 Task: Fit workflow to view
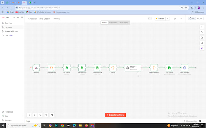(29, 115)
